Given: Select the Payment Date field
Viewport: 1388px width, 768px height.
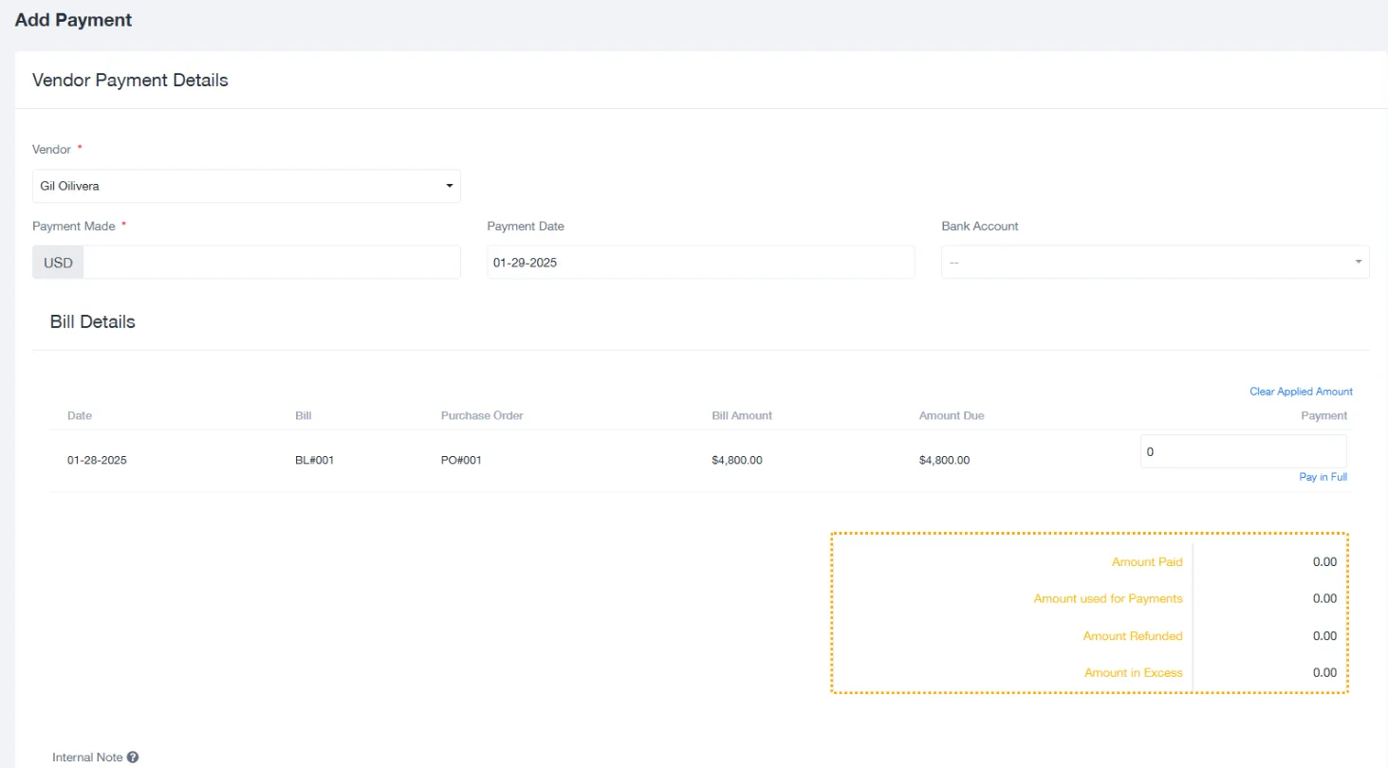Looking at the screenshot, I should pyautogui.click(x=700, y=263).
